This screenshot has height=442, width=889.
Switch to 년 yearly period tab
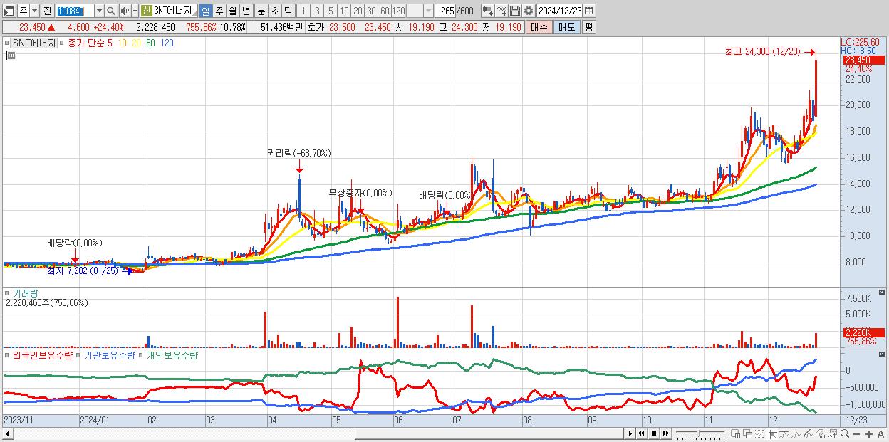coord(246,11)
